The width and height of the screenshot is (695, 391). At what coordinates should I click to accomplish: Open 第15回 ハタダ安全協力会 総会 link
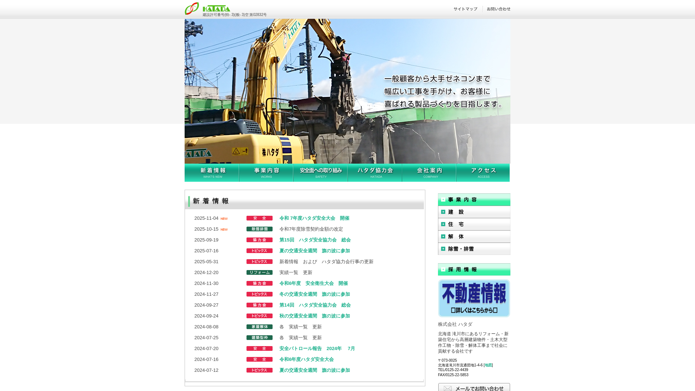point(315,240)
